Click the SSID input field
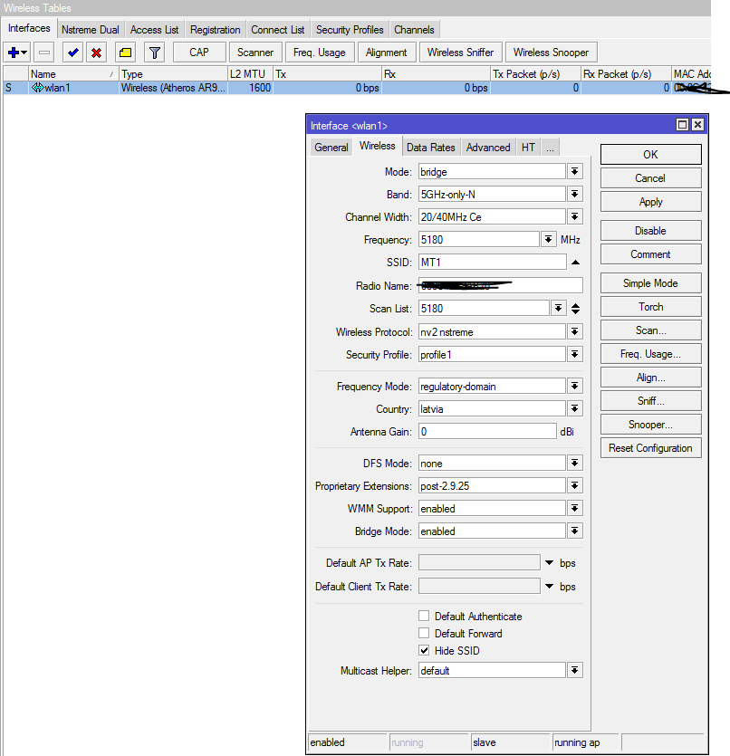Viewport: 730px width, 756px height. coord(493,263)
